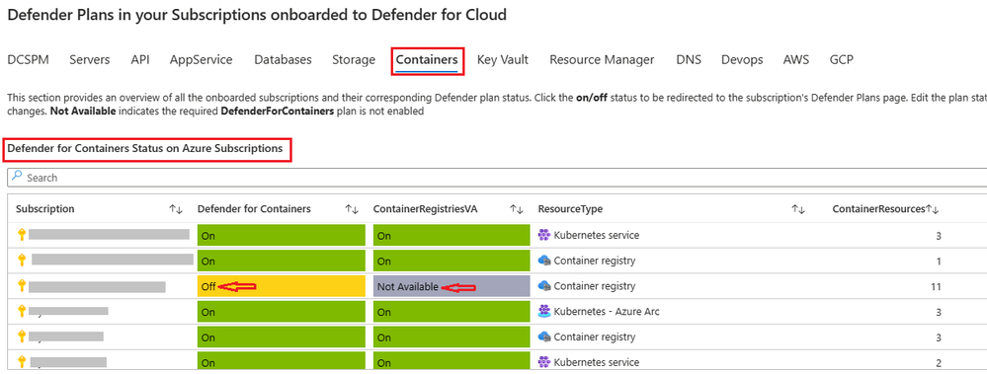This screenshot has height=374, width=987.
Task: Click the ContainerRegistriesVA column header text
Action: pyautogui.click(x=426, y=208)
